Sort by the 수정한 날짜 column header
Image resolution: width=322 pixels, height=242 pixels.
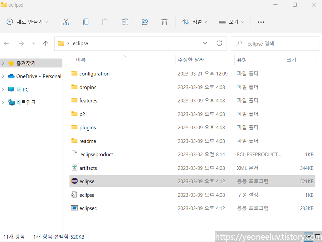tap(191, 60)
